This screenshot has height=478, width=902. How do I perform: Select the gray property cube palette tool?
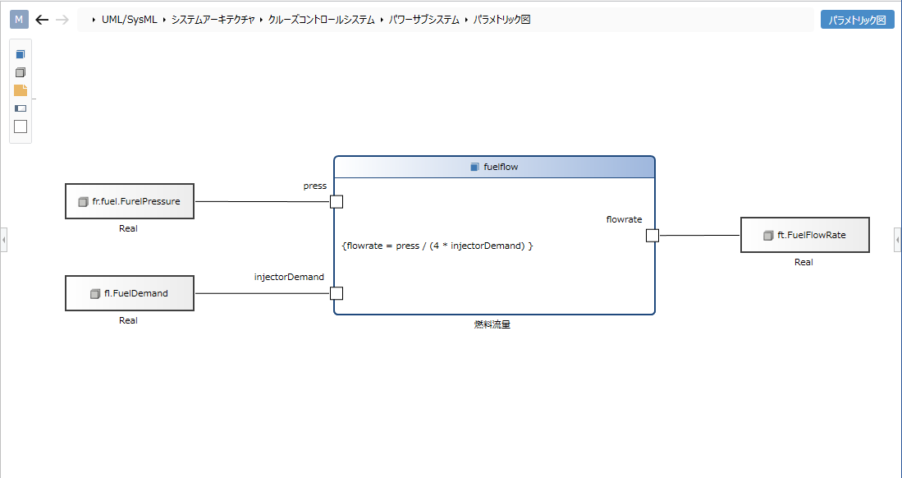coord(21,72)
